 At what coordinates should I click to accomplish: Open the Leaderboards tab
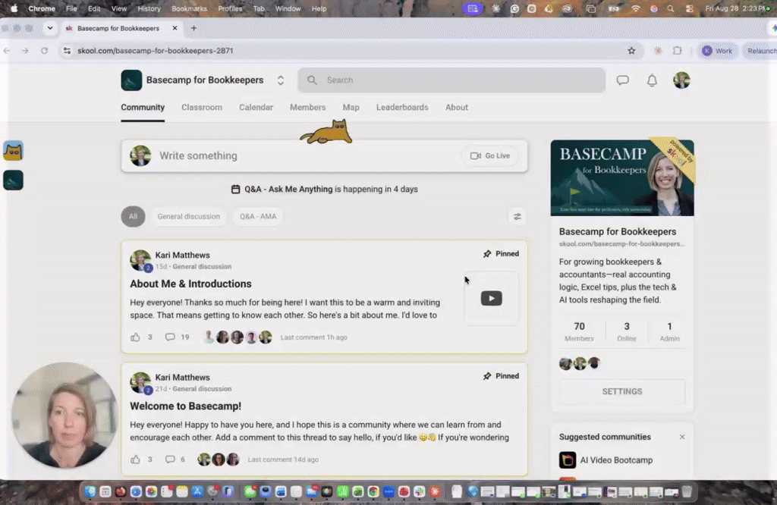[402, 108]
